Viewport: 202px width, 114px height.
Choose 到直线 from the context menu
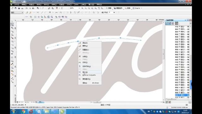tap(90, 50)
